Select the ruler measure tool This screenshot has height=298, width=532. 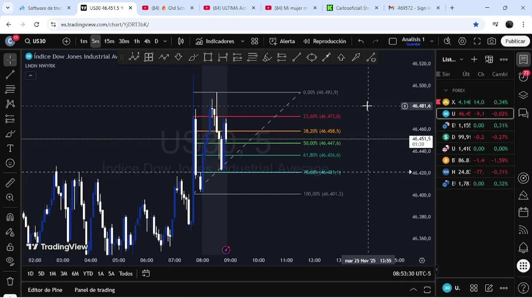click(x=10, y=183)
